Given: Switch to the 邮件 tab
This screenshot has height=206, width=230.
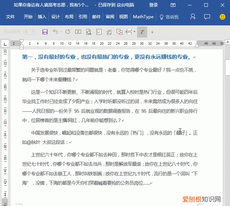Looking at the screenshot, I should (x=96, y=17).
